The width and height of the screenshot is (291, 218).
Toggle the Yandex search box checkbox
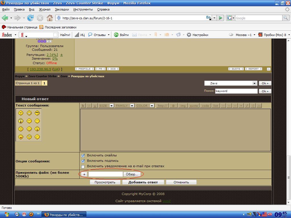coord(55,35)
